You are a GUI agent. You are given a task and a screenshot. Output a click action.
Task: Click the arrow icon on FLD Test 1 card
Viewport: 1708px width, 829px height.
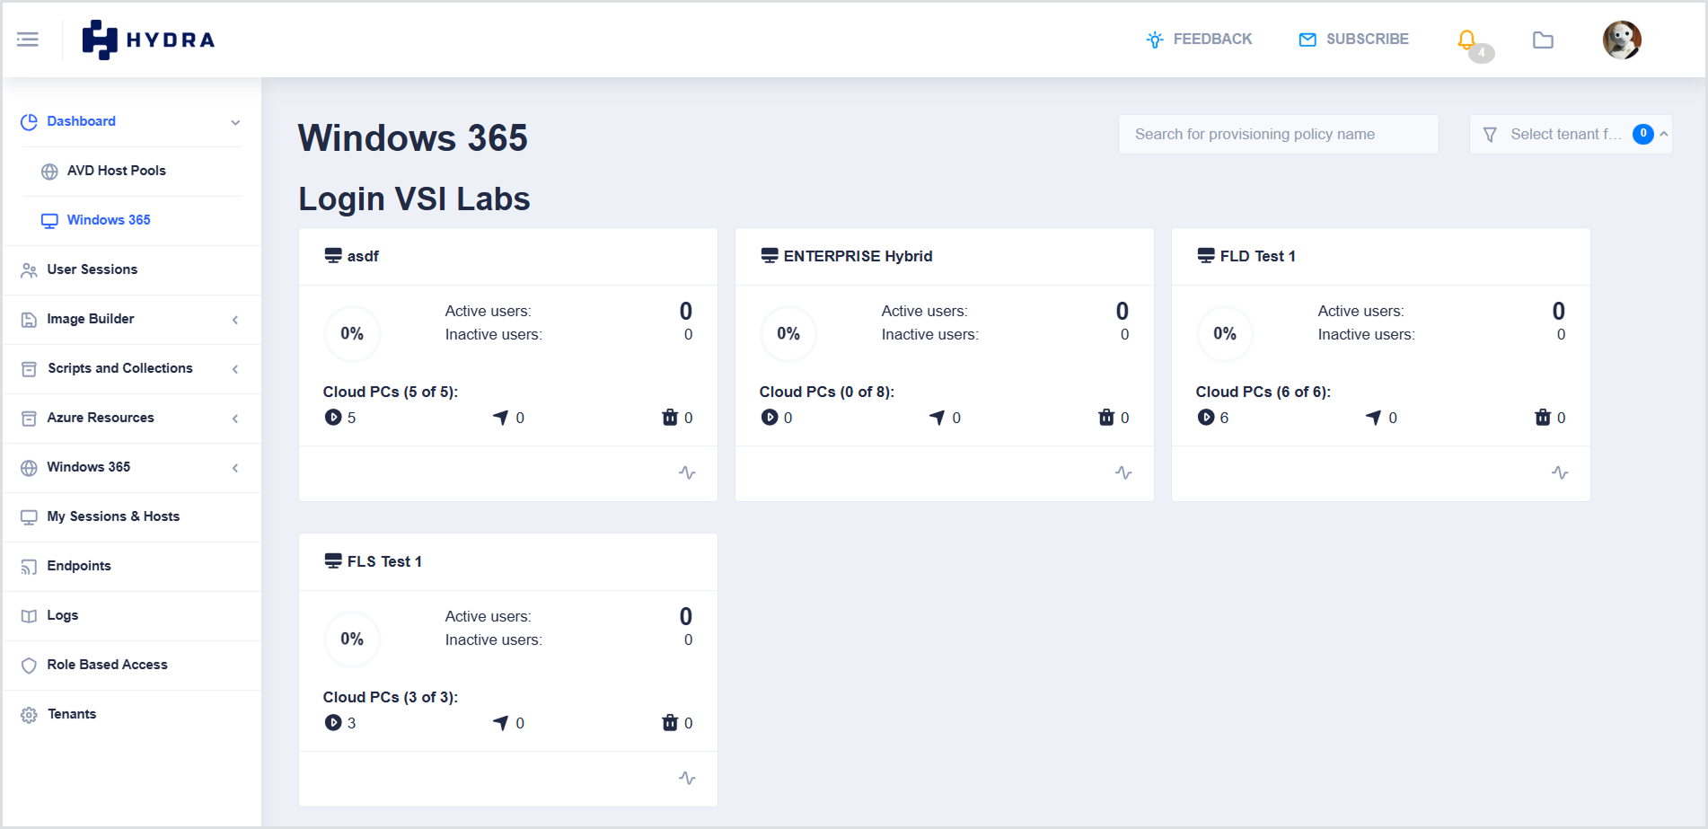[1374, 417]
